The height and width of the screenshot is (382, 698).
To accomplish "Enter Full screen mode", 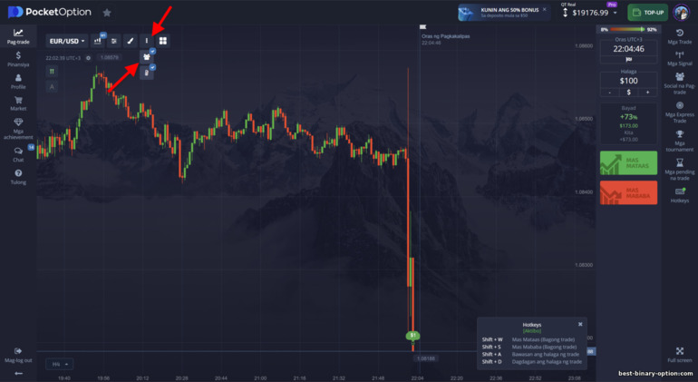I will tap(679, 354).
